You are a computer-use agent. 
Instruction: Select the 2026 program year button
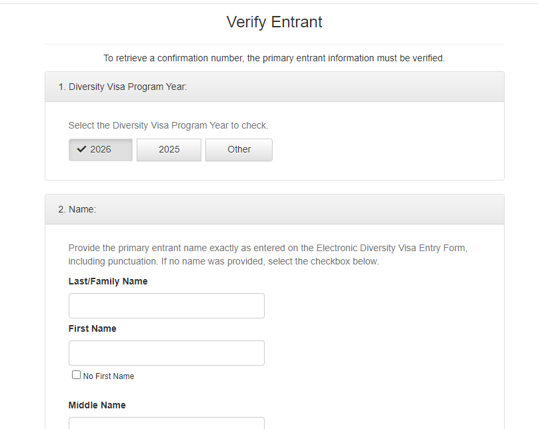click(101, 150)
